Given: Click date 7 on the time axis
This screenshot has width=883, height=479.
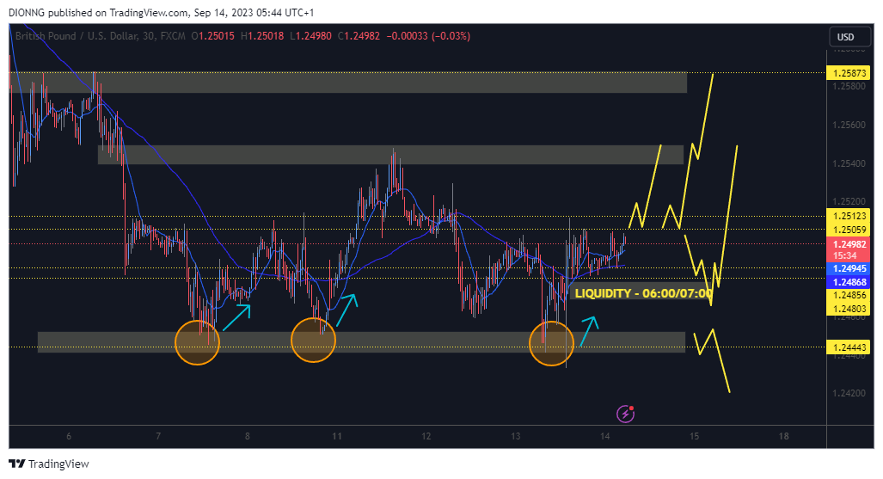Looking at the screenshot, I should click(x=158, y=436).
